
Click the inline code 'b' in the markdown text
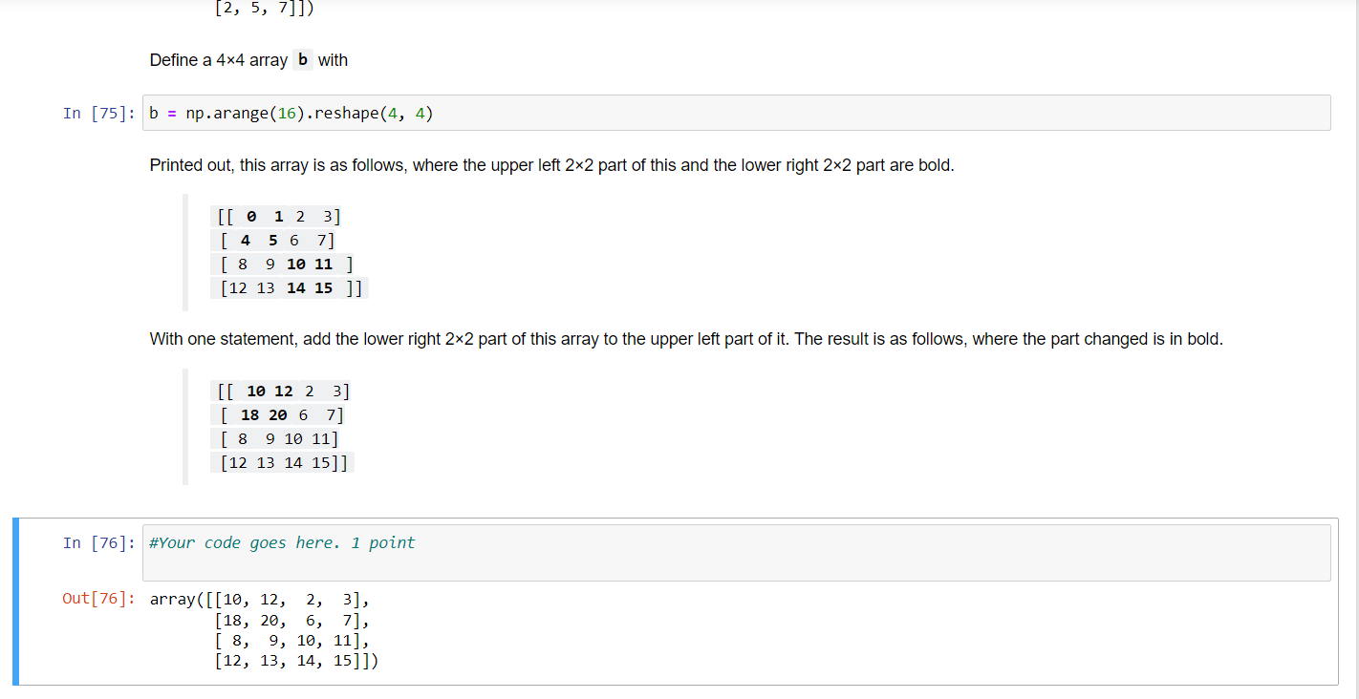tap(302, 59)
